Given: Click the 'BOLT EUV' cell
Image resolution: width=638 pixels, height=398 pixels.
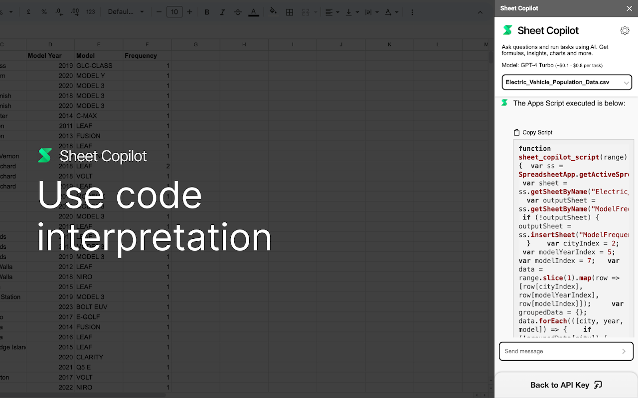Looking at the screenshot, I should coord(99,307).
